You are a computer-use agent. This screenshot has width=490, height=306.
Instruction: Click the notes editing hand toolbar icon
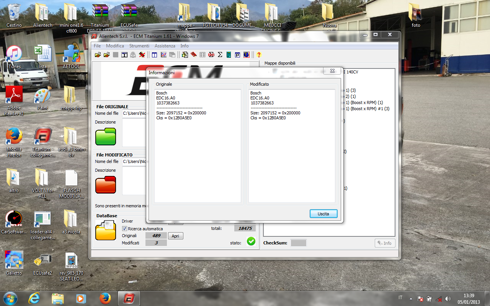pos(185,55)
